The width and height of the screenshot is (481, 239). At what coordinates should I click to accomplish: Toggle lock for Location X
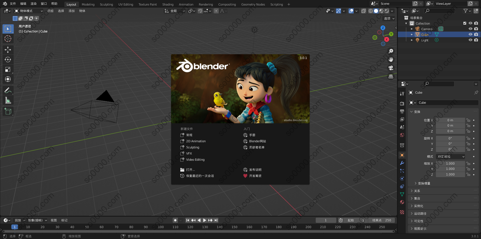pyautogui.click(x=468, y=120)
